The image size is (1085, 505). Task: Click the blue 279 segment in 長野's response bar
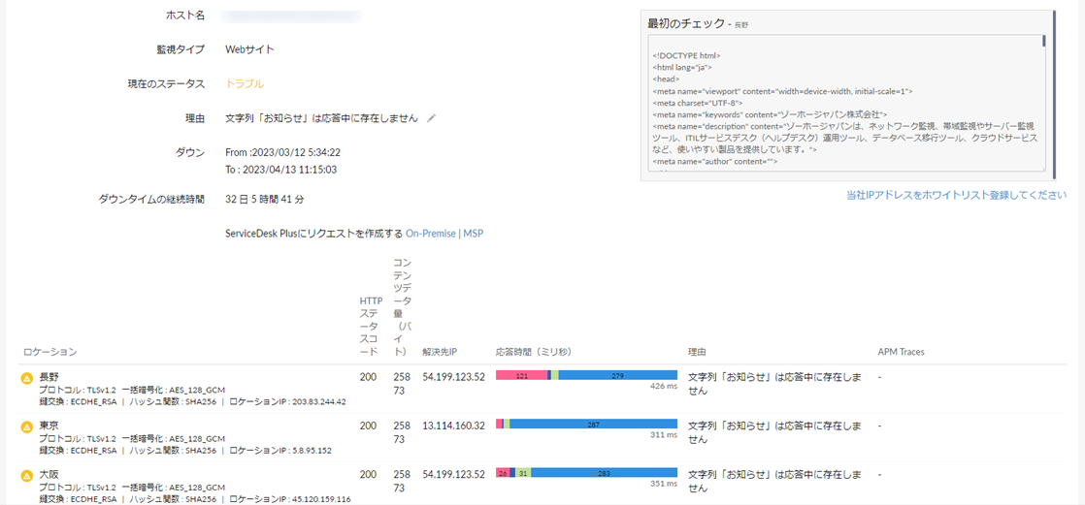point(617,375)
